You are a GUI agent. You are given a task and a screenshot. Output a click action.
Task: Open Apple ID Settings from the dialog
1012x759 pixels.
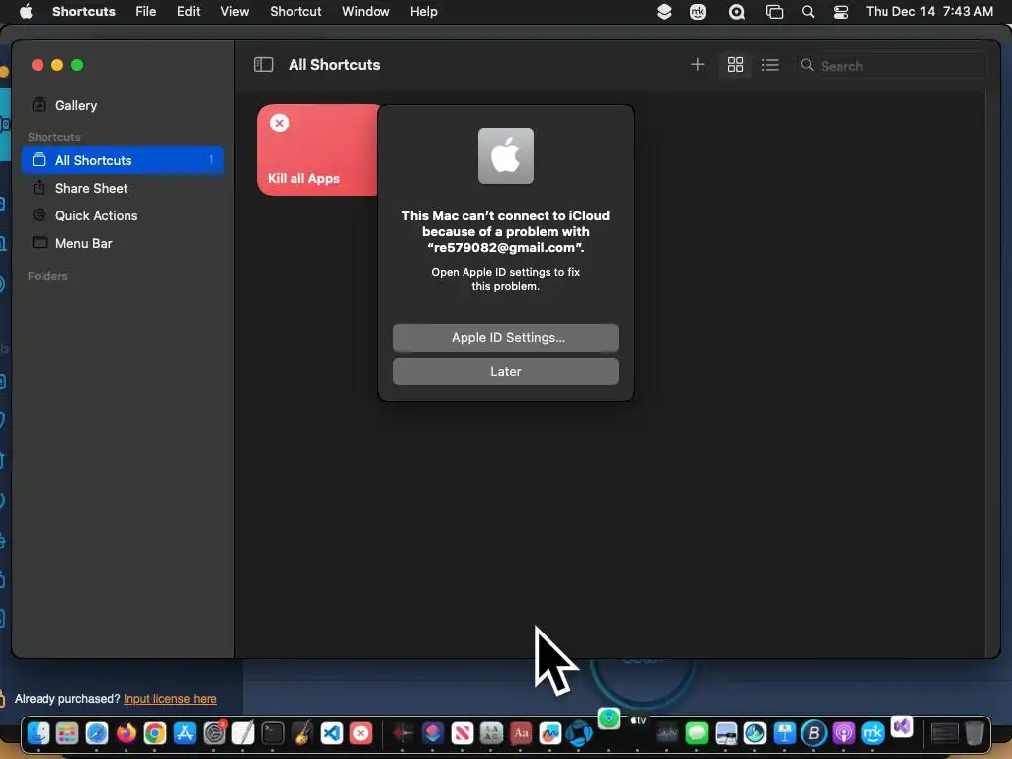click(505, 338)
